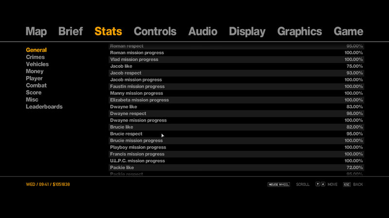Click the 'Brucie mission progress' row

(236, 140)
